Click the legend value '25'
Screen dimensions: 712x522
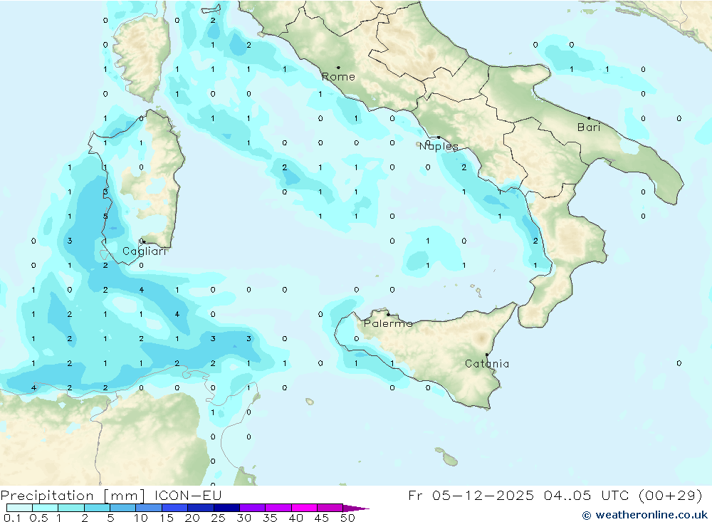(219, 518)
